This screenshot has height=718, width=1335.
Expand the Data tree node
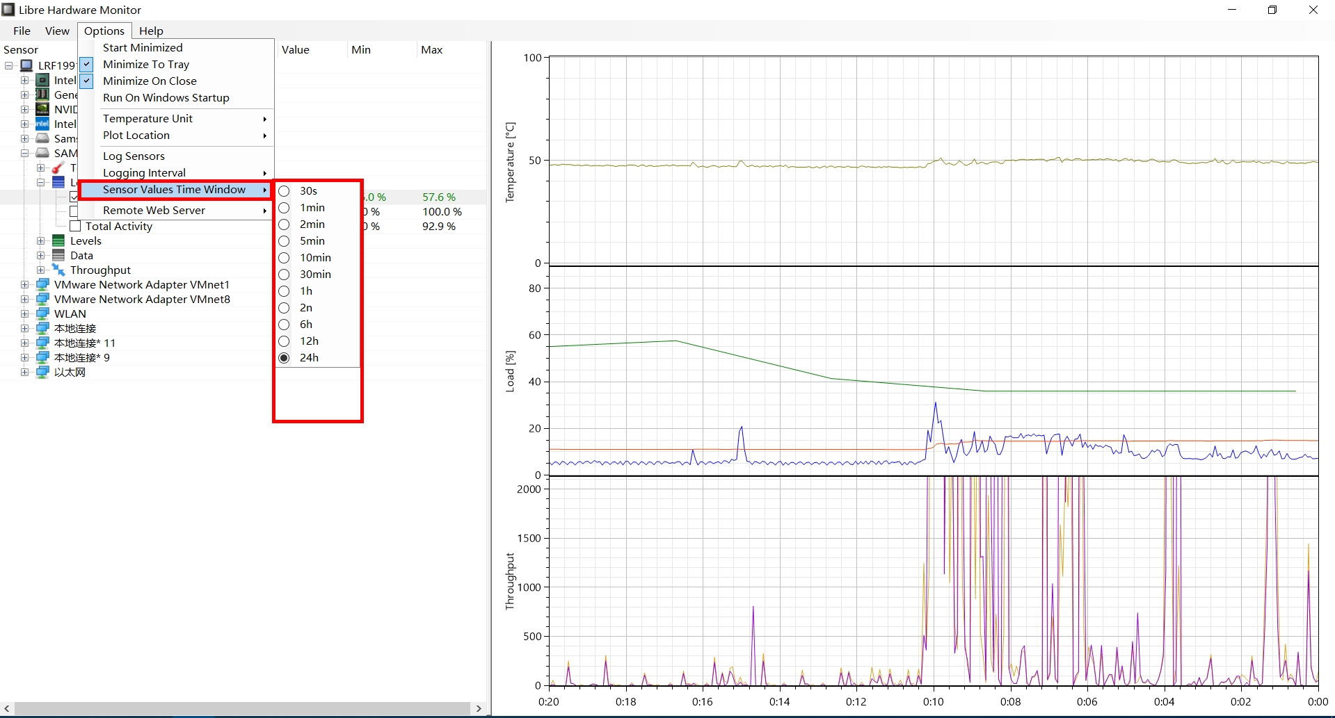pyautogui.click(x=40, y=255)
